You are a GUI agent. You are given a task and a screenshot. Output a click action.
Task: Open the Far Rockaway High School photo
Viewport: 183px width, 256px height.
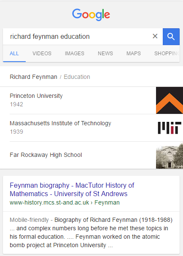(x=170, y=155)
